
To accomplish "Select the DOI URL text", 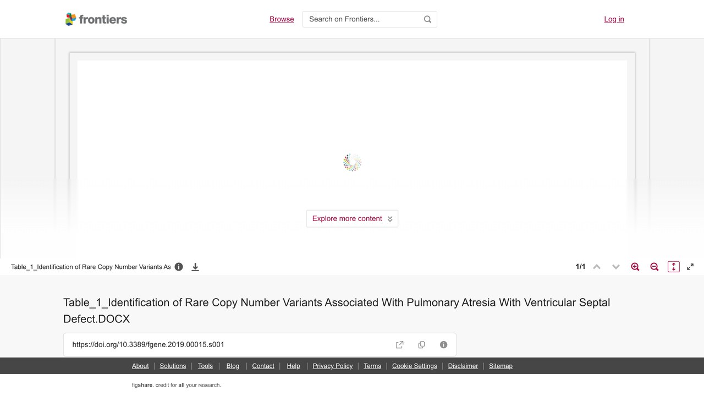I will coord(148,345).
